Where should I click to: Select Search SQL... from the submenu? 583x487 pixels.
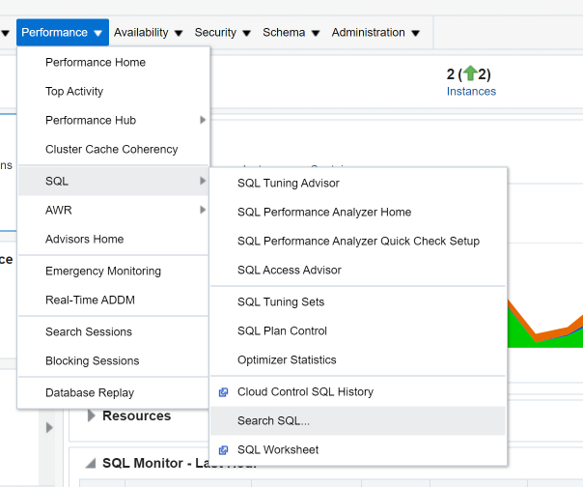(x=273, y=420)
